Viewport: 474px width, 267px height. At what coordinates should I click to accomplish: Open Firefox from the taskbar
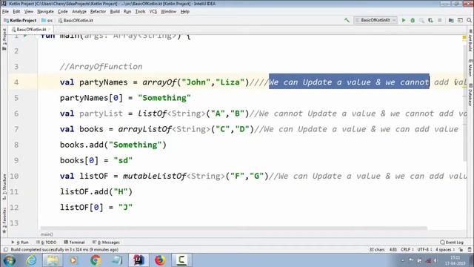tap(160, 260)
